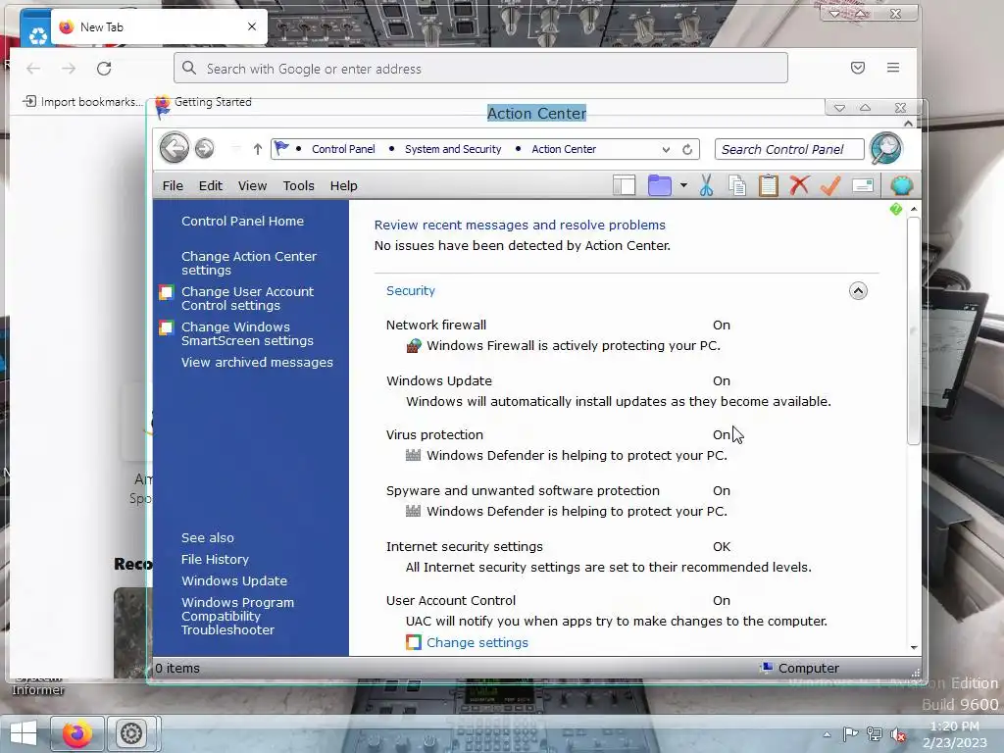1004x753 pixels.
Task: Click the clipboard Paste icon
Action: (768, 185)
